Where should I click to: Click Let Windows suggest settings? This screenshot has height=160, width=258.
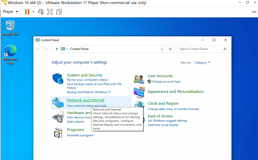pos(168,121)
